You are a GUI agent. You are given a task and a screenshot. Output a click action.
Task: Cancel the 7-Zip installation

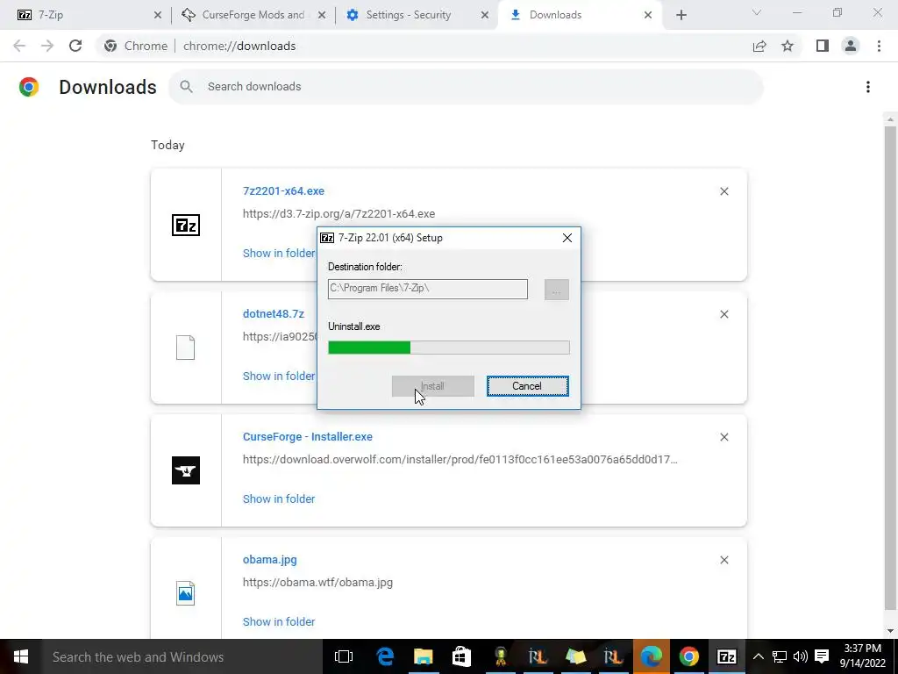pos(527,386)
